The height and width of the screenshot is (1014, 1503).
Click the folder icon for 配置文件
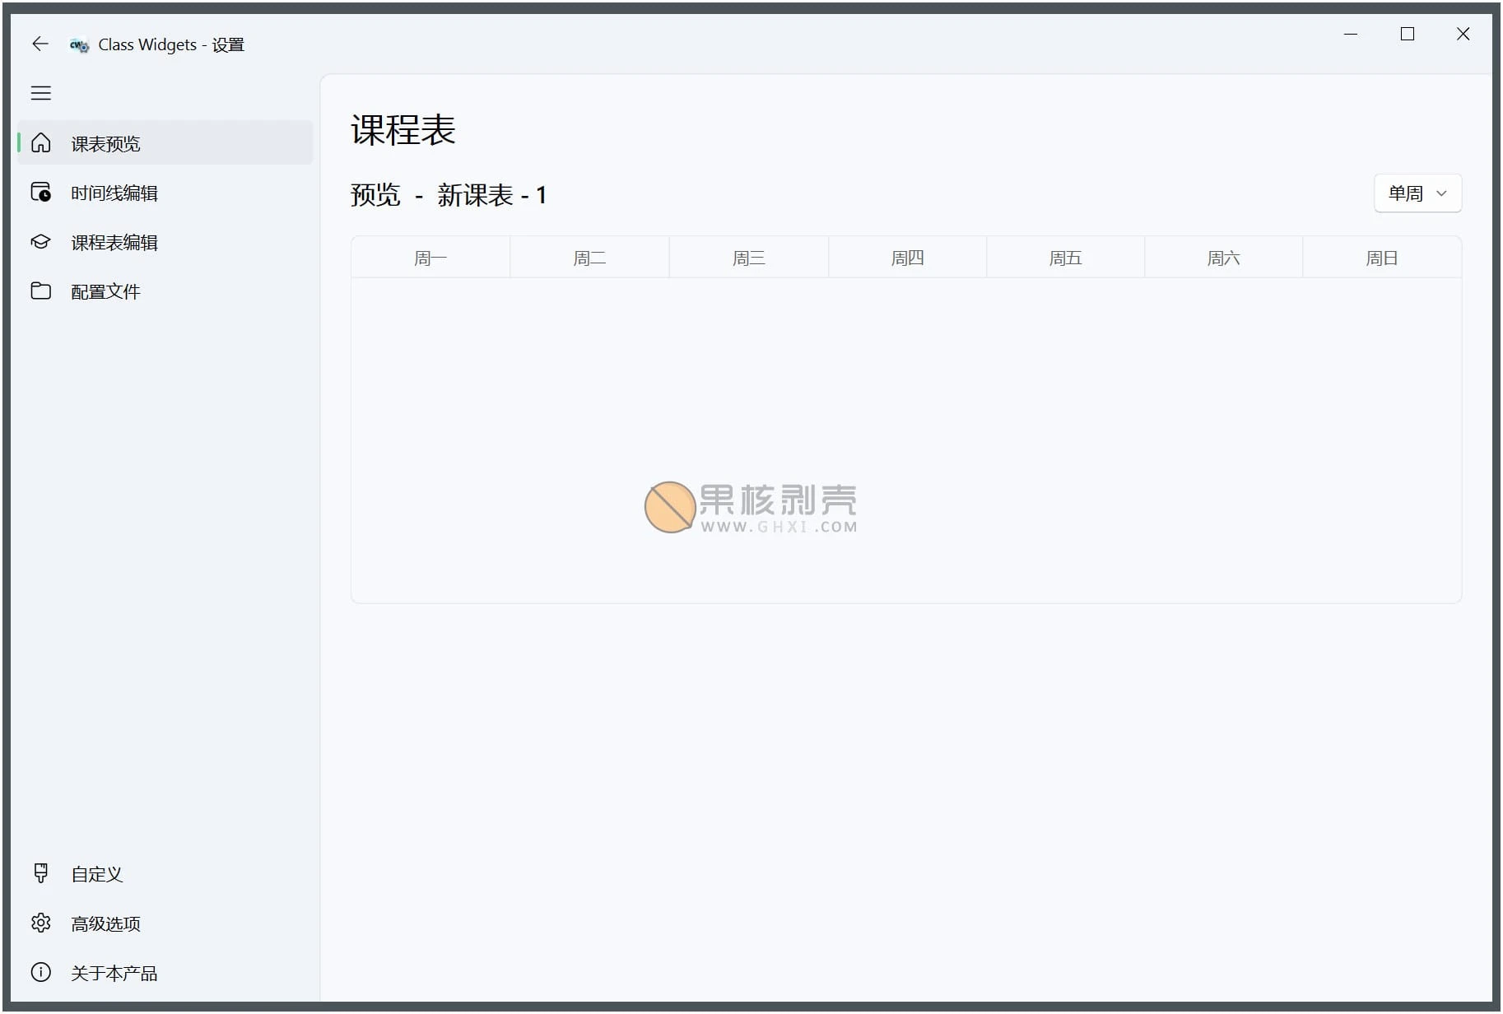pos(41,291)
